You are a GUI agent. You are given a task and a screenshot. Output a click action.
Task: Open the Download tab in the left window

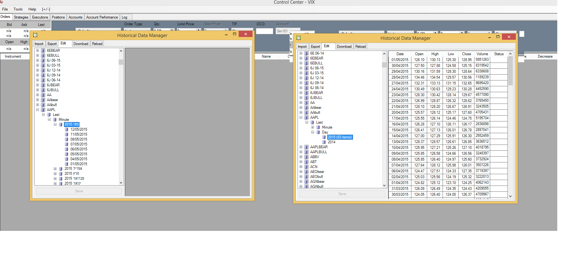(x=81, y=44)
